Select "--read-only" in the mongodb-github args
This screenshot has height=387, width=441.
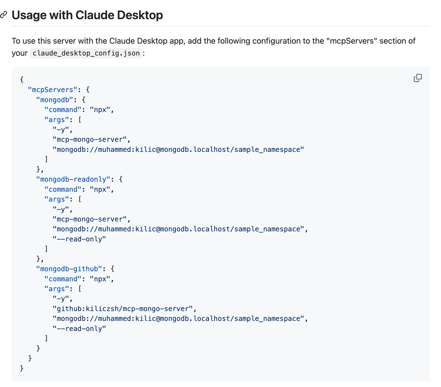79,329
